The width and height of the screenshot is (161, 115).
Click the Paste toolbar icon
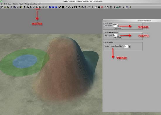(18, 7)
